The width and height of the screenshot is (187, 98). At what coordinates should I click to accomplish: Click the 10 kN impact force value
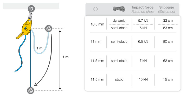click(x=143, y=79)
